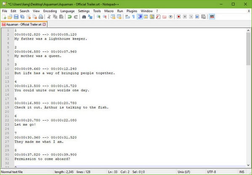Open the Language menu

click(x=67, y=11)
